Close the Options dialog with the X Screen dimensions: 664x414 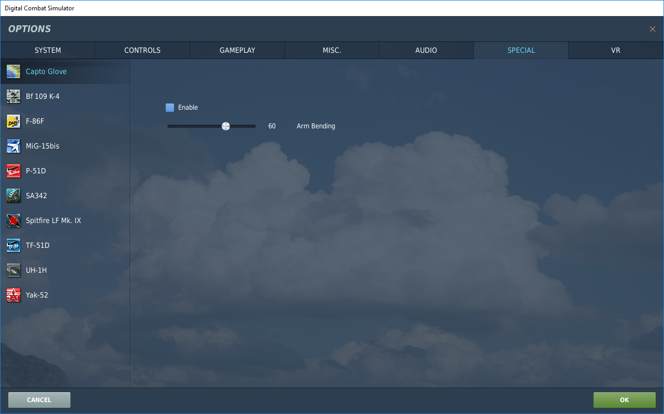click(x=653, y=29)
